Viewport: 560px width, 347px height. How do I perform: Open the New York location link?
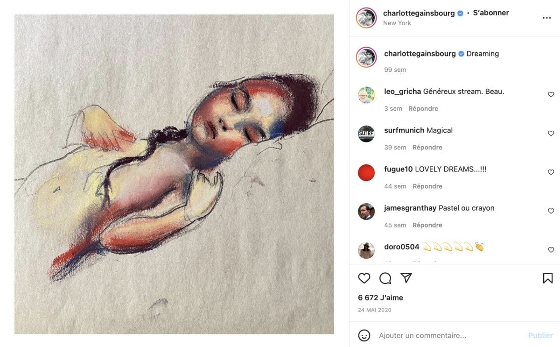[397, 23]
